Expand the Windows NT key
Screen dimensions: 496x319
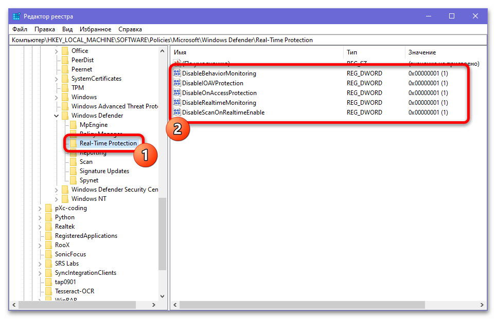[x=56, y=199]
